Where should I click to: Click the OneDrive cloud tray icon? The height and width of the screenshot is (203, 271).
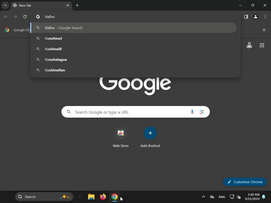tap(212, 197)
